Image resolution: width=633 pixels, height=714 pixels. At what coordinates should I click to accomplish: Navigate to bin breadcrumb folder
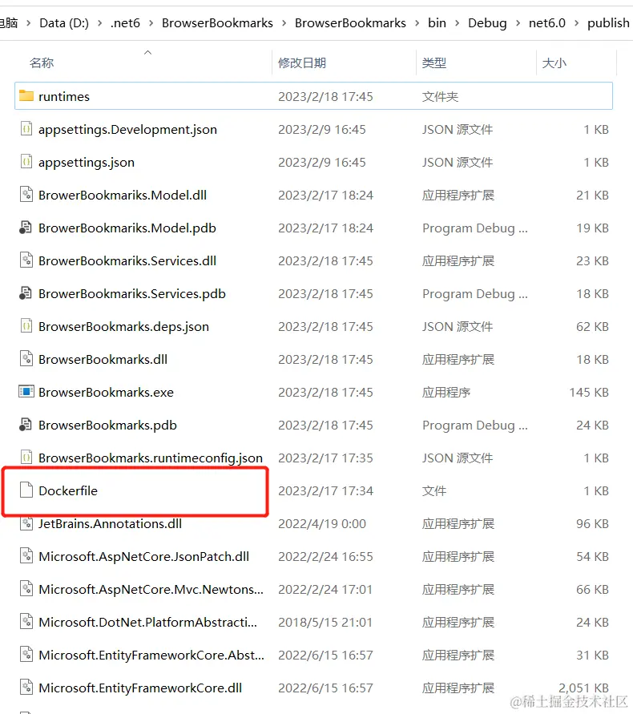(x=437, y=22)
